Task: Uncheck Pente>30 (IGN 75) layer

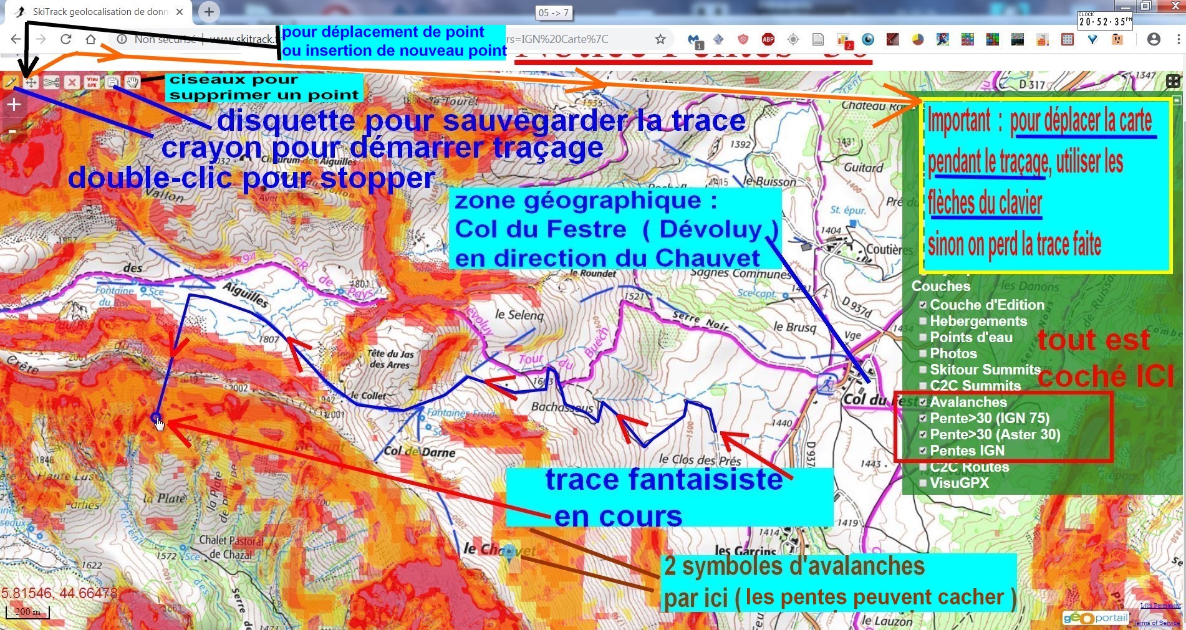Action: click(x=923, y=418)
